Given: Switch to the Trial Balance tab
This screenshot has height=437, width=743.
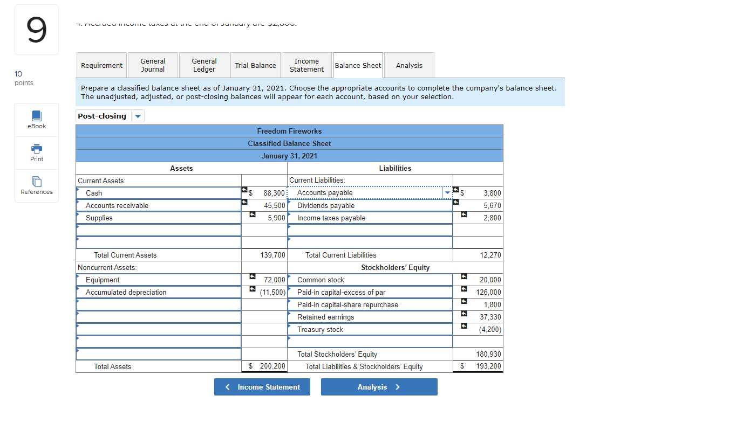Looking at the screenshot, I should point(255,65).
